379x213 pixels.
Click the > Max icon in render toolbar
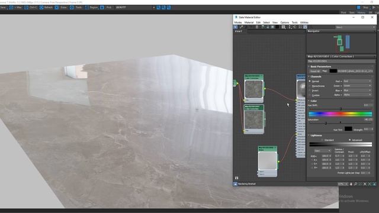tap(11, 8)
